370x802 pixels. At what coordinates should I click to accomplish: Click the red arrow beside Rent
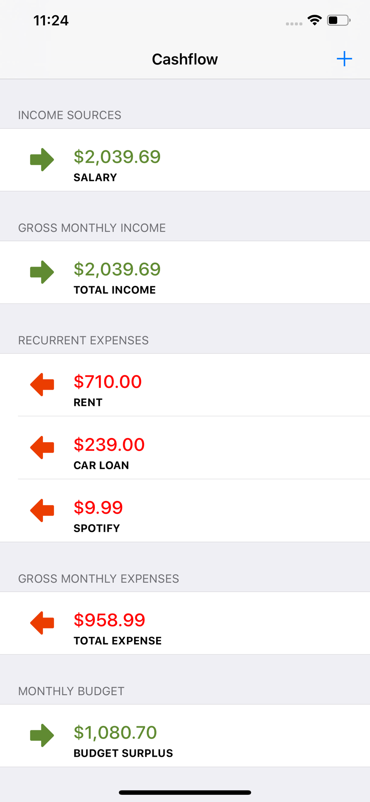coord(42,385)
